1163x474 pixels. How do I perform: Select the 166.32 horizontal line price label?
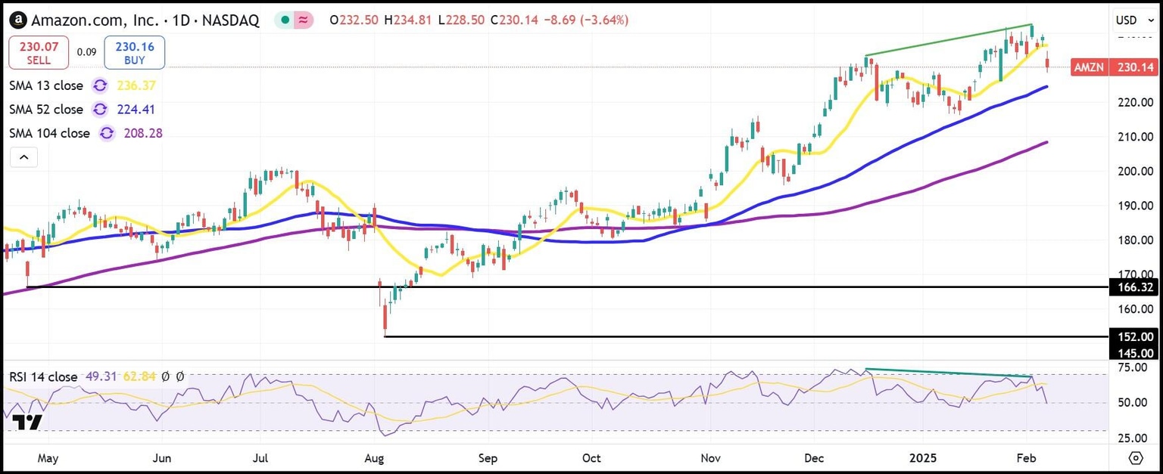point(1134,287)
